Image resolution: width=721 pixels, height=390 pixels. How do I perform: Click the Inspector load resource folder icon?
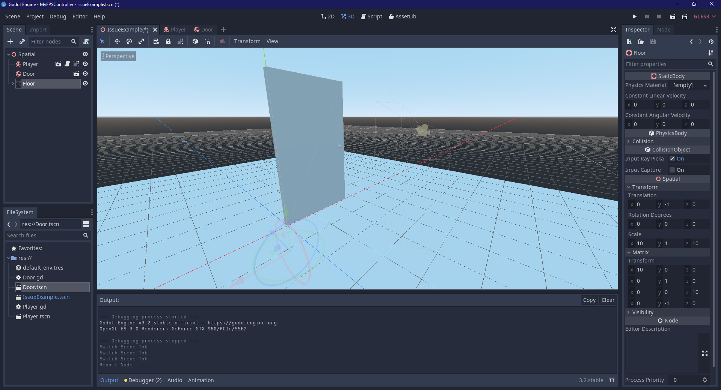tap(641, 42)
